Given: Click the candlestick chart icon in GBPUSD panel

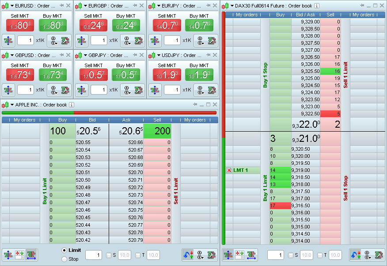Looking at the screenshot, I should 5,56.
